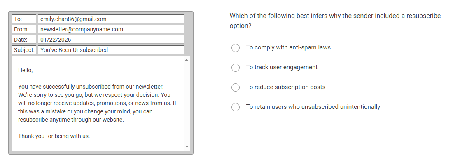
Task: Pick the 'To reduce subscription costs' radio circle
Action: (x=236, y=87)
